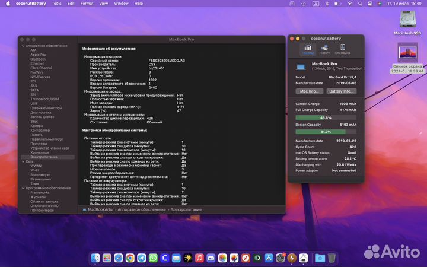Select Apple Pay in the sidebar
The width and height of the screenshot is (427, 267).
[38, 55]
